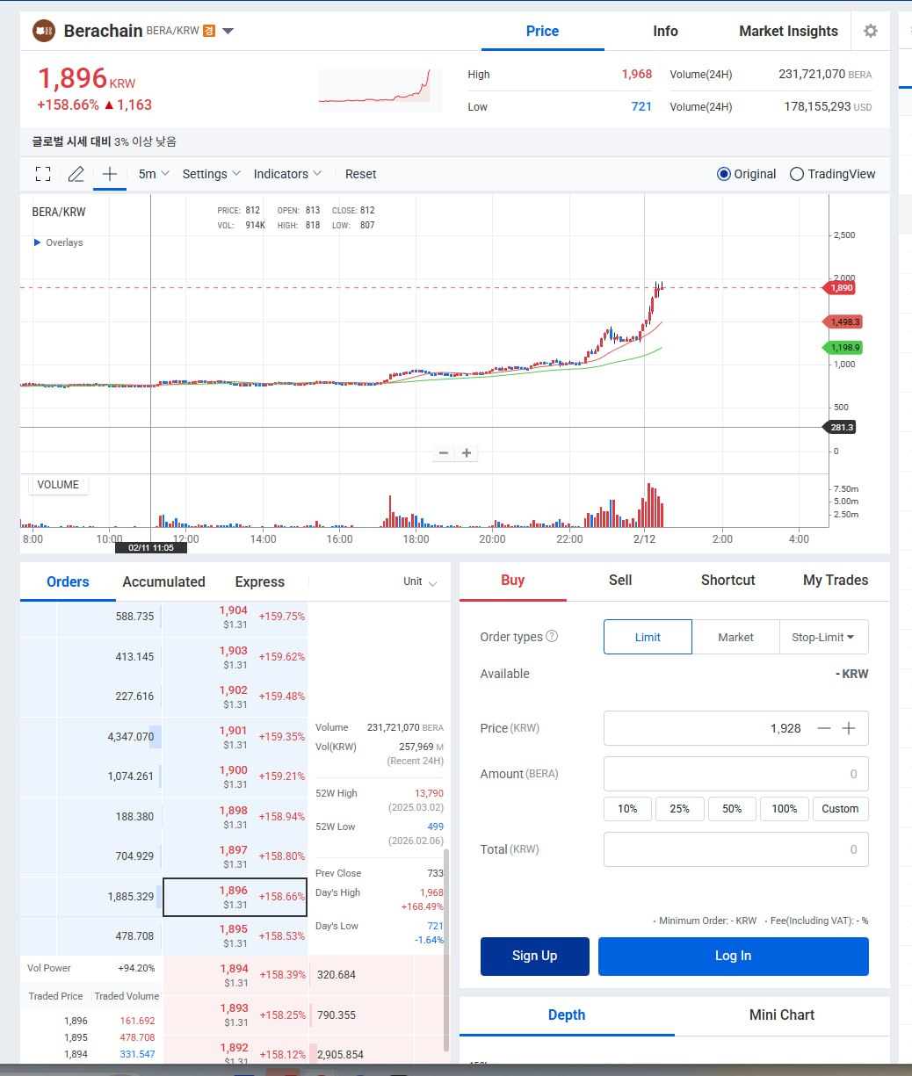Expand the Stop-Limit order dropdown
The height and width of the screenshot is (1076, 912).
824,637
